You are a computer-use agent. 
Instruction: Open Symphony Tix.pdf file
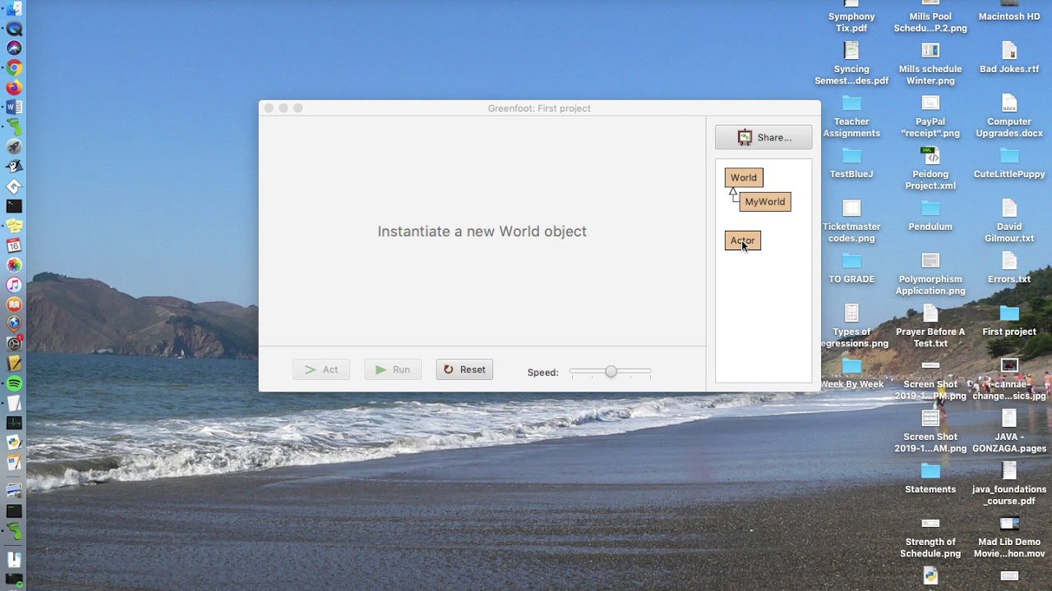pos(851,16)
